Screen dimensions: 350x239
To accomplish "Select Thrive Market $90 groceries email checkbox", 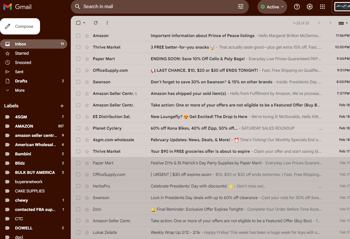I will (x=78, y=151).
